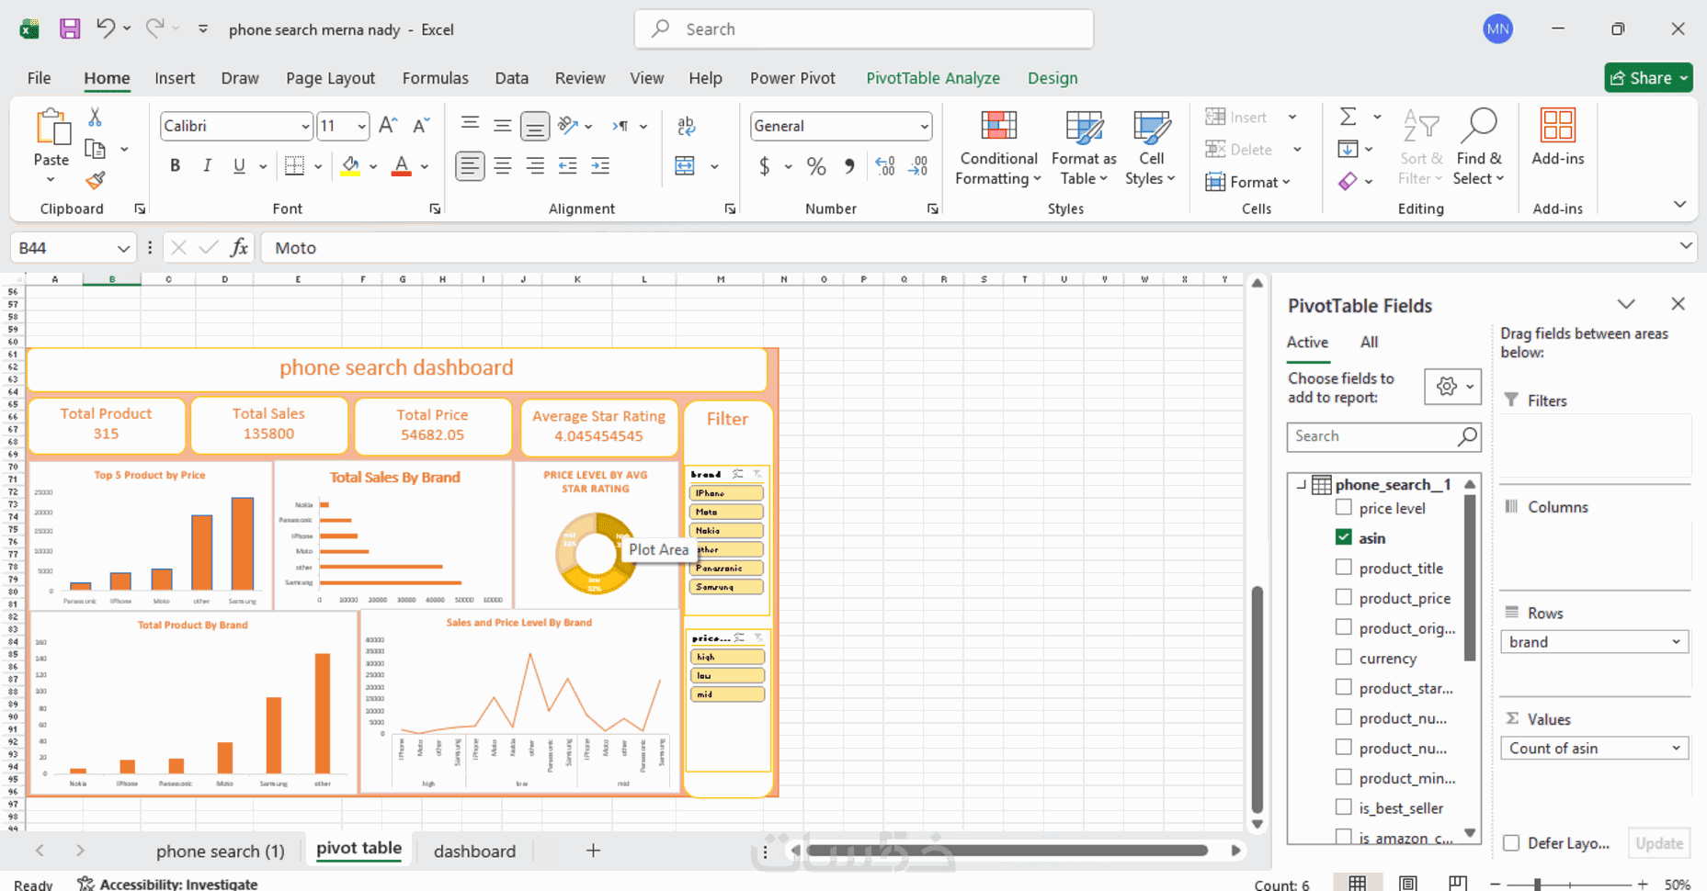The image size is (1707, 891).
Task: Underline the selected text
Action: coord(239,165)
